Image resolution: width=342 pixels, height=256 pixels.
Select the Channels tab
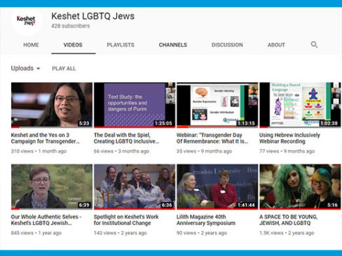pyautogui.click(x=173, y=45)
